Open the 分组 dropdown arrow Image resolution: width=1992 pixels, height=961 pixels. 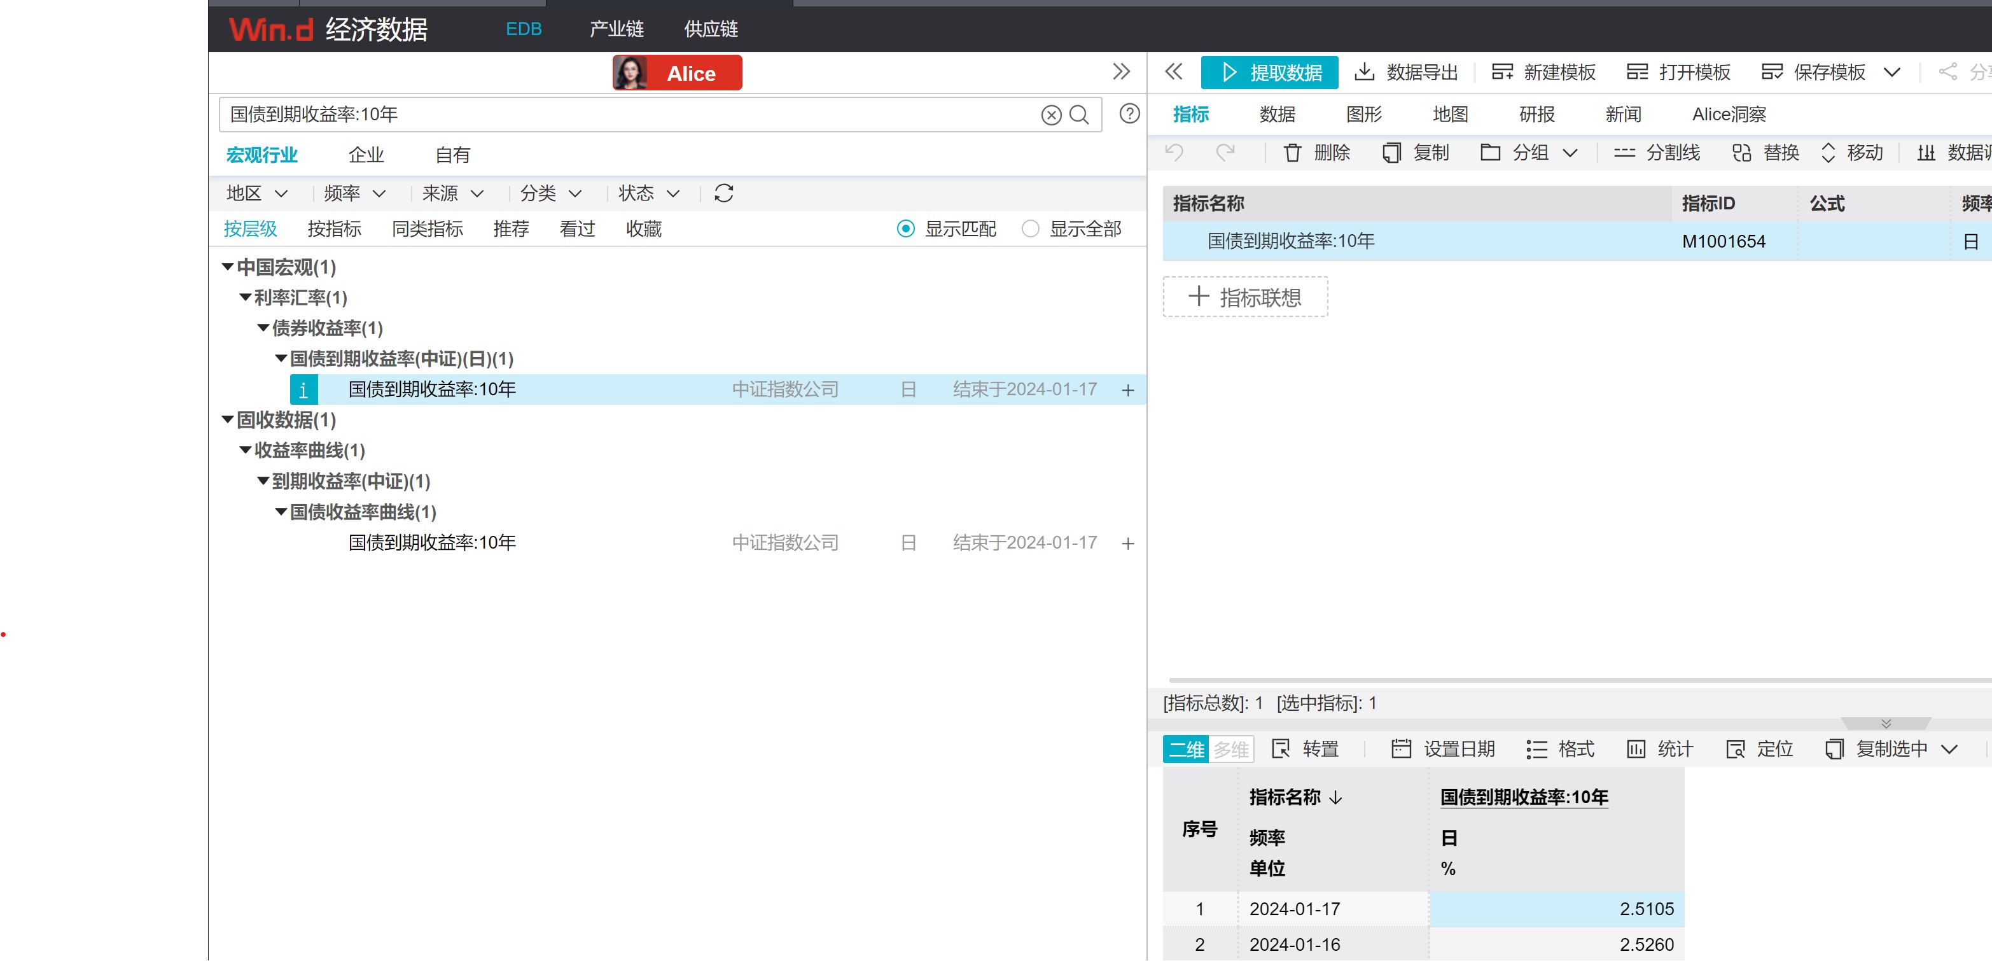point(1571,153)
